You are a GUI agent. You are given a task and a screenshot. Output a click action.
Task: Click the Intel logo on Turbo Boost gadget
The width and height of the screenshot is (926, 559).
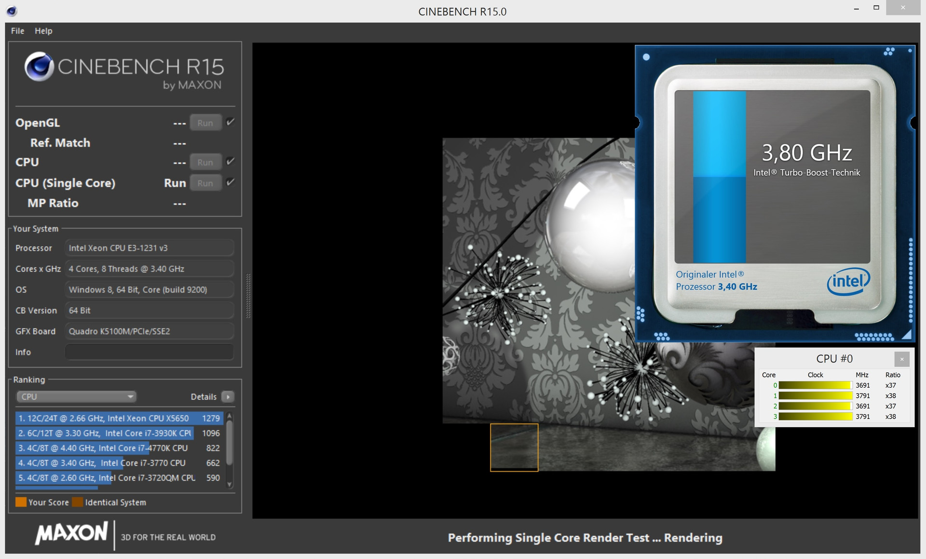848,281
